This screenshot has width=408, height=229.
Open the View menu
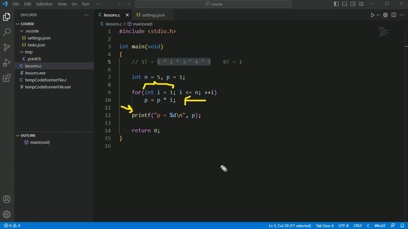[x=62, y=4]
